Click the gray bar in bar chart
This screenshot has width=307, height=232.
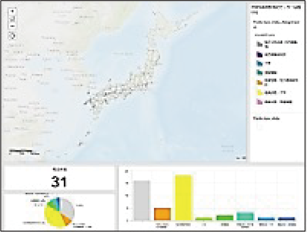tap(142, 200)
